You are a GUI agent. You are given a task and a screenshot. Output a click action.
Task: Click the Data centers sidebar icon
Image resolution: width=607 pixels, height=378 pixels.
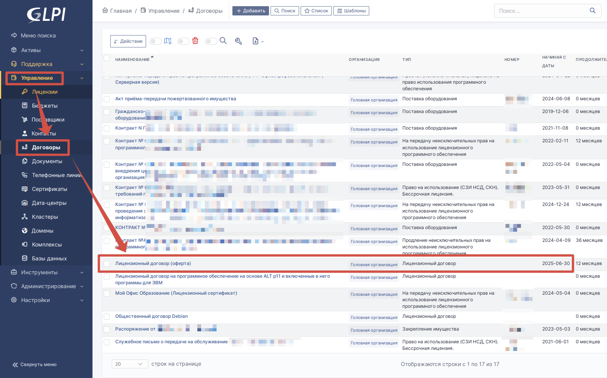(25, 203)
